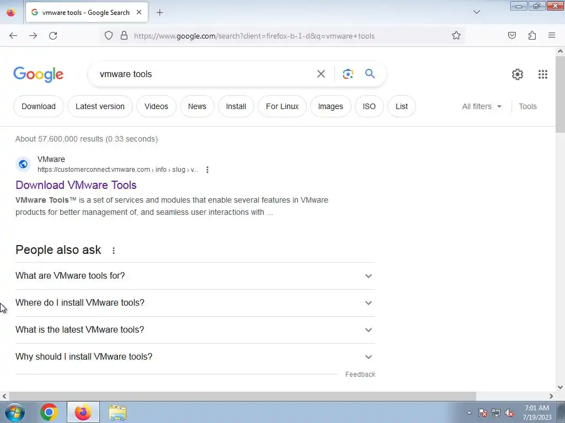Click the Feedback link
This screenshot has height=423, width=565.
[x=360, y=375]
